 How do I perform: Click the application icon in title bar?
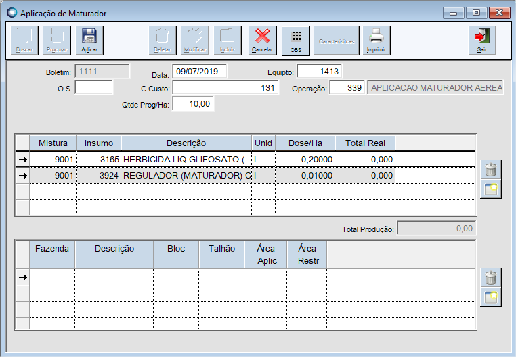12,12
